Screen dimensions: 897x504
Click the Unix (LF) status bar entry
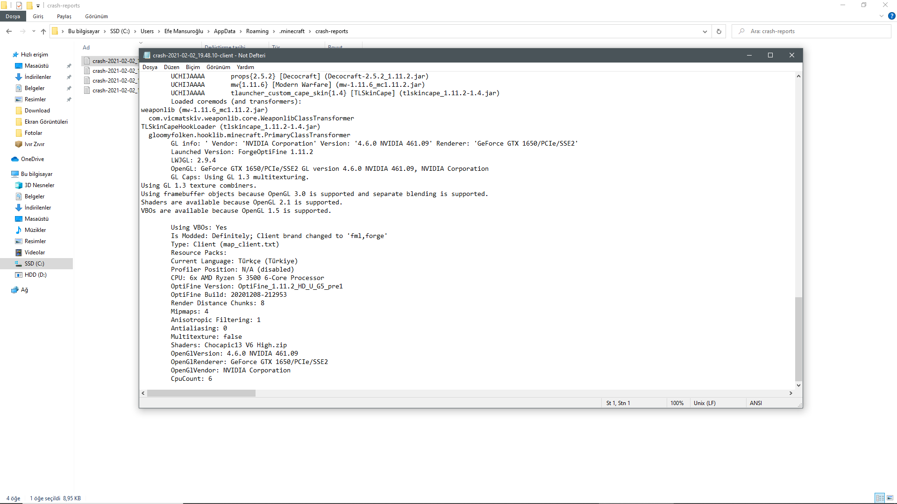coord(705,403)
